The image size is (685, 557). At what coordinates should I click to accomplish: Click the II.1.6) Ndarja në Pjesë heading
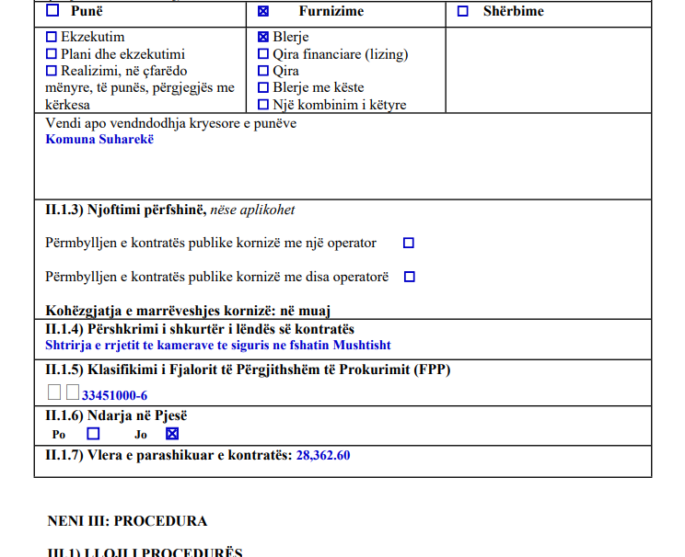[116, 415]
